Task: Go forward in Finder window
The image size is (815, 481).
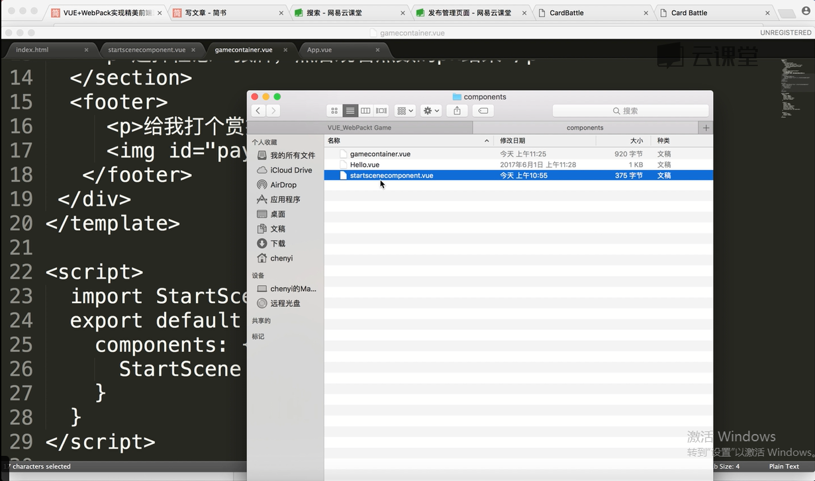Action: tap(273, 110)
